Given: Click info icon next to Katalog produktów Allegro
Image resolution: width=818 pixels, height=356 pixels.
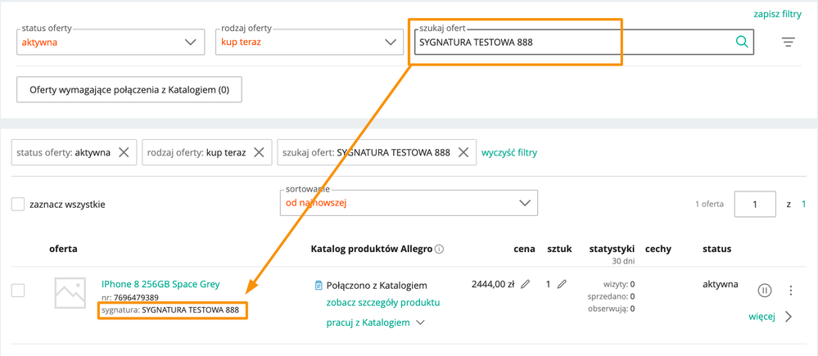Looking at the screenshot, I should coord(439,249).
